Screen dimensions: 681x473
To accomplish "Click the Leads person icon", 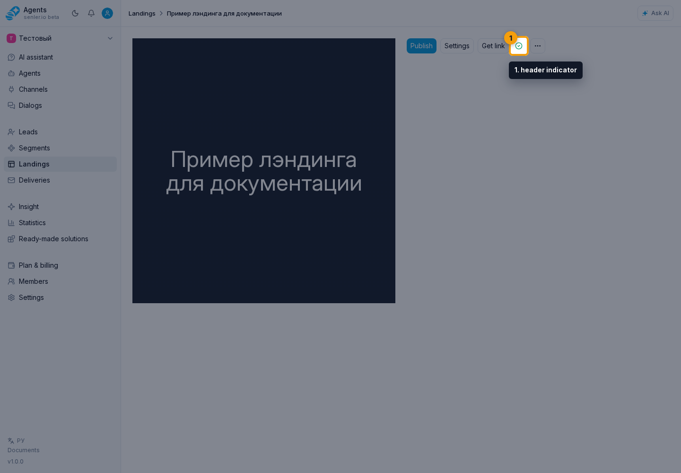I will click(11, 132).
